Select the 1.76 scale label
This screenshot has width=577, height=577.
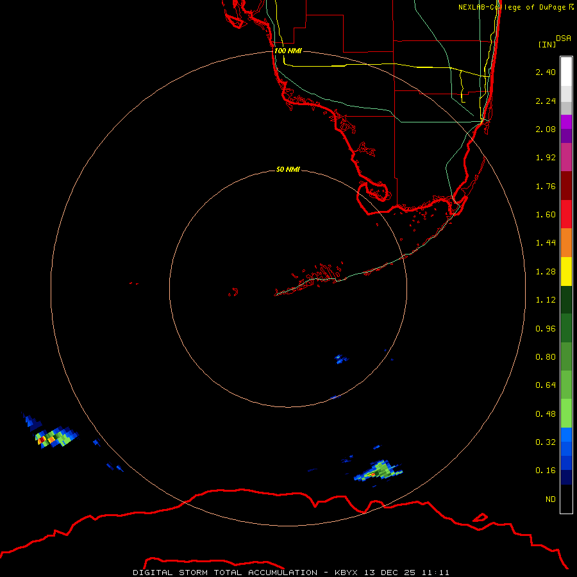[x=546, y=186]
